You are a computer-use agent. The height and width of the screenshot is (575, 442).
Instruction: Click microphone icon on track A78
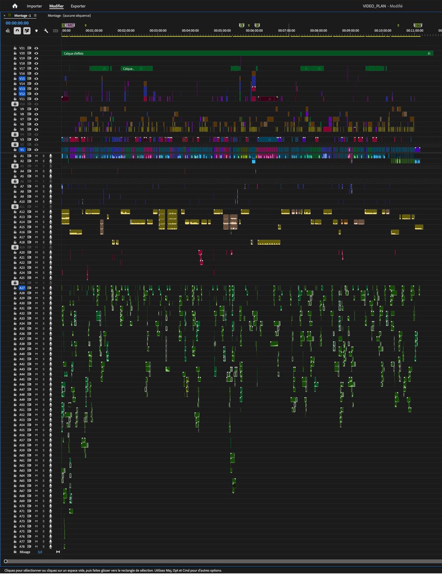tap(50, 546)
